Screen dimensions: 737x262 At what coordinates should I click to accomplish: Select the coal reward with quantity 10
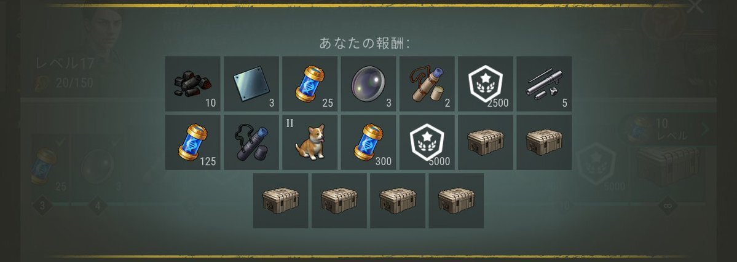[x=193, y=84]
